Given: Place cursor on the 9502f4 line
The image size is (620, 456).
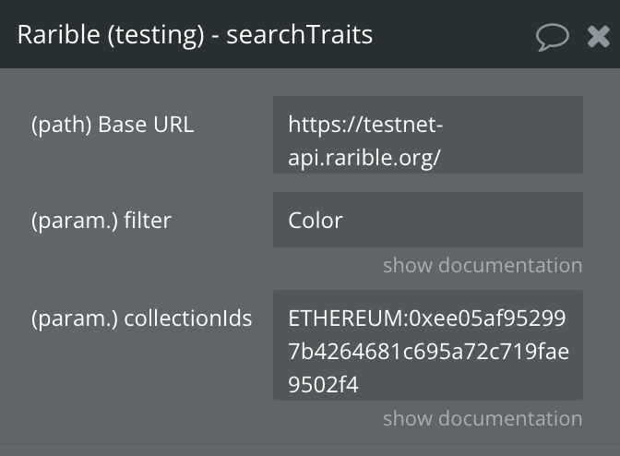Looking at the screenshot, I should pos(324,384).
